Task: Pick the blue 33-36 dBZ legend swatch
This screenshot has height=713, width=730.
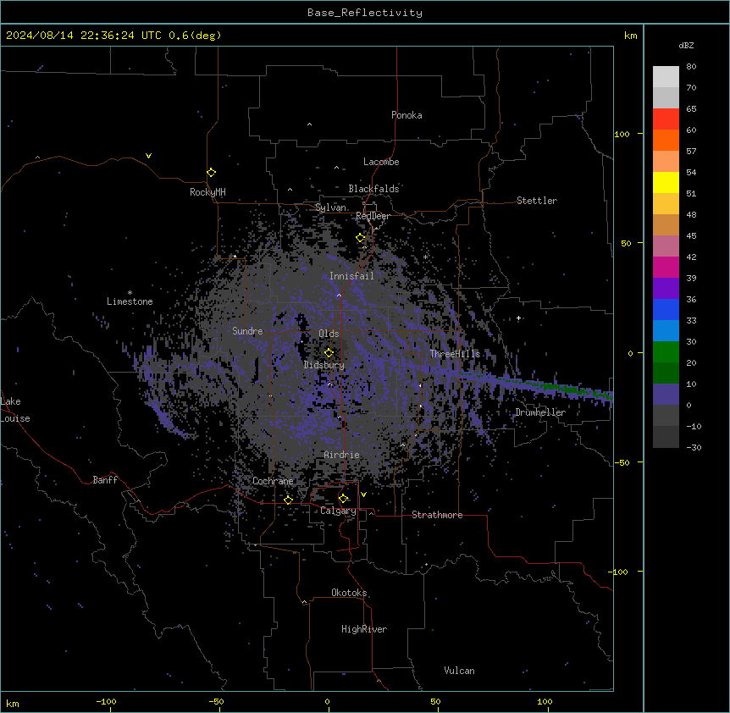Action: [x=666, y=309]
